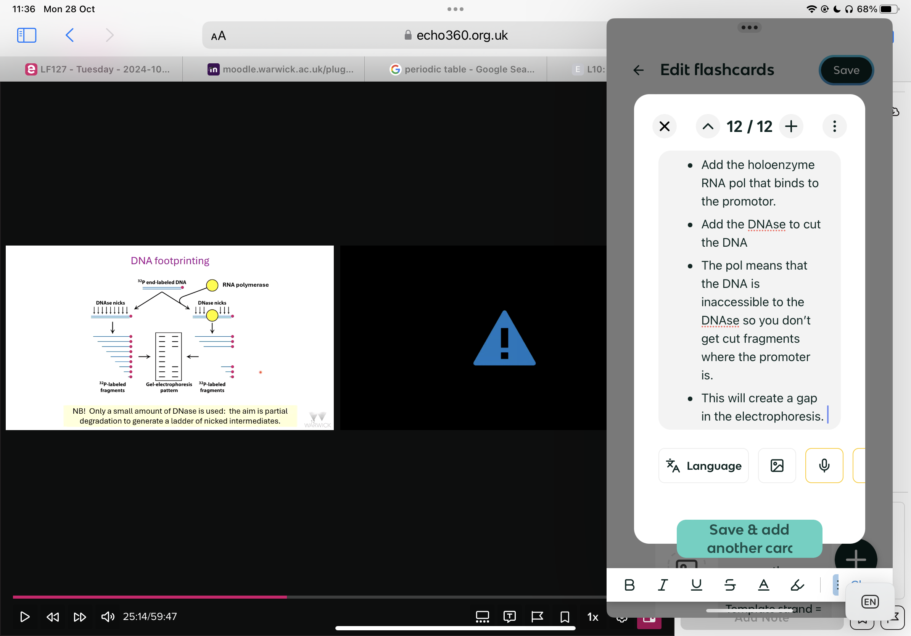Viewport: 911px width, 636px height.
Task: Click the warning triangle video panel
Action: (x=504, y=337)
